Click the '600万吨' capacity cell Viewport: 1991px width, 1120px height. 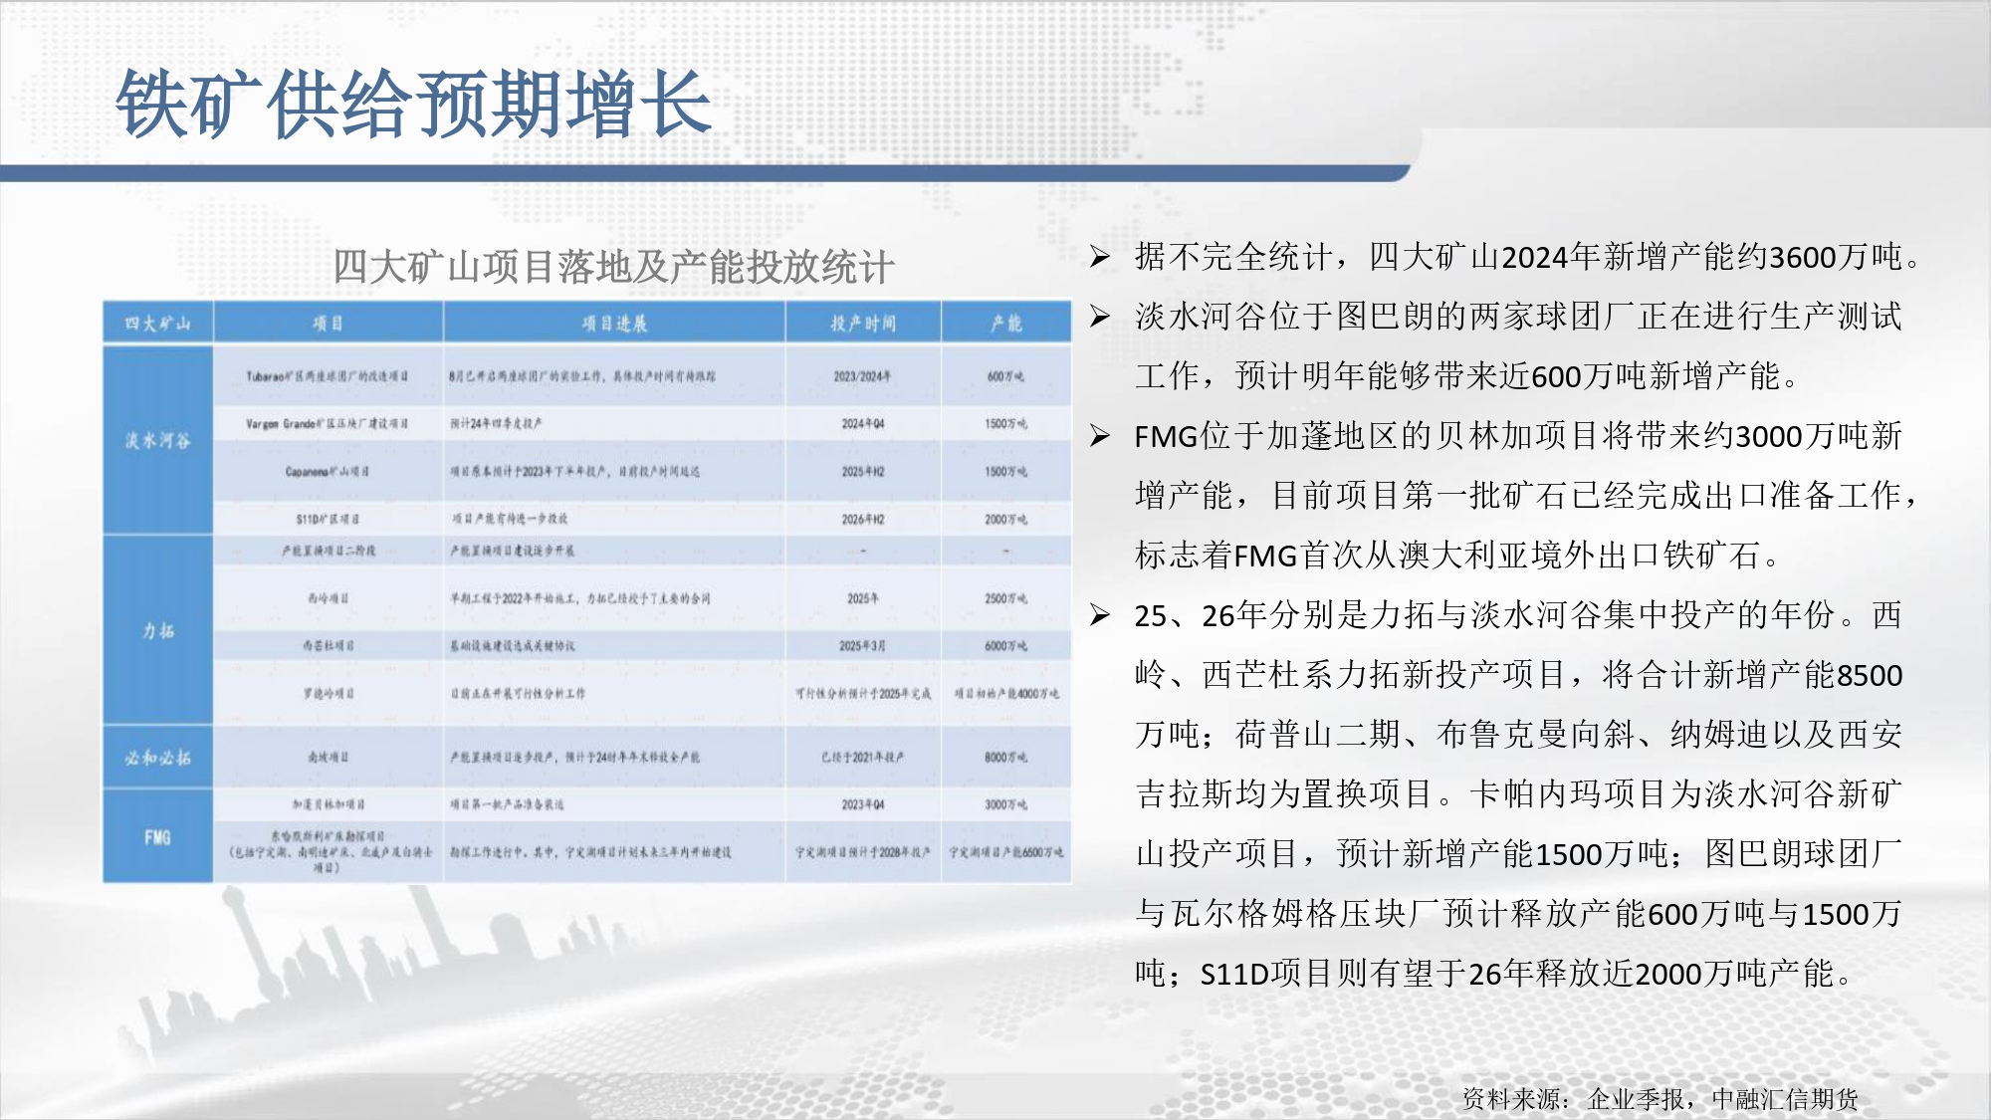point(1006,376)
